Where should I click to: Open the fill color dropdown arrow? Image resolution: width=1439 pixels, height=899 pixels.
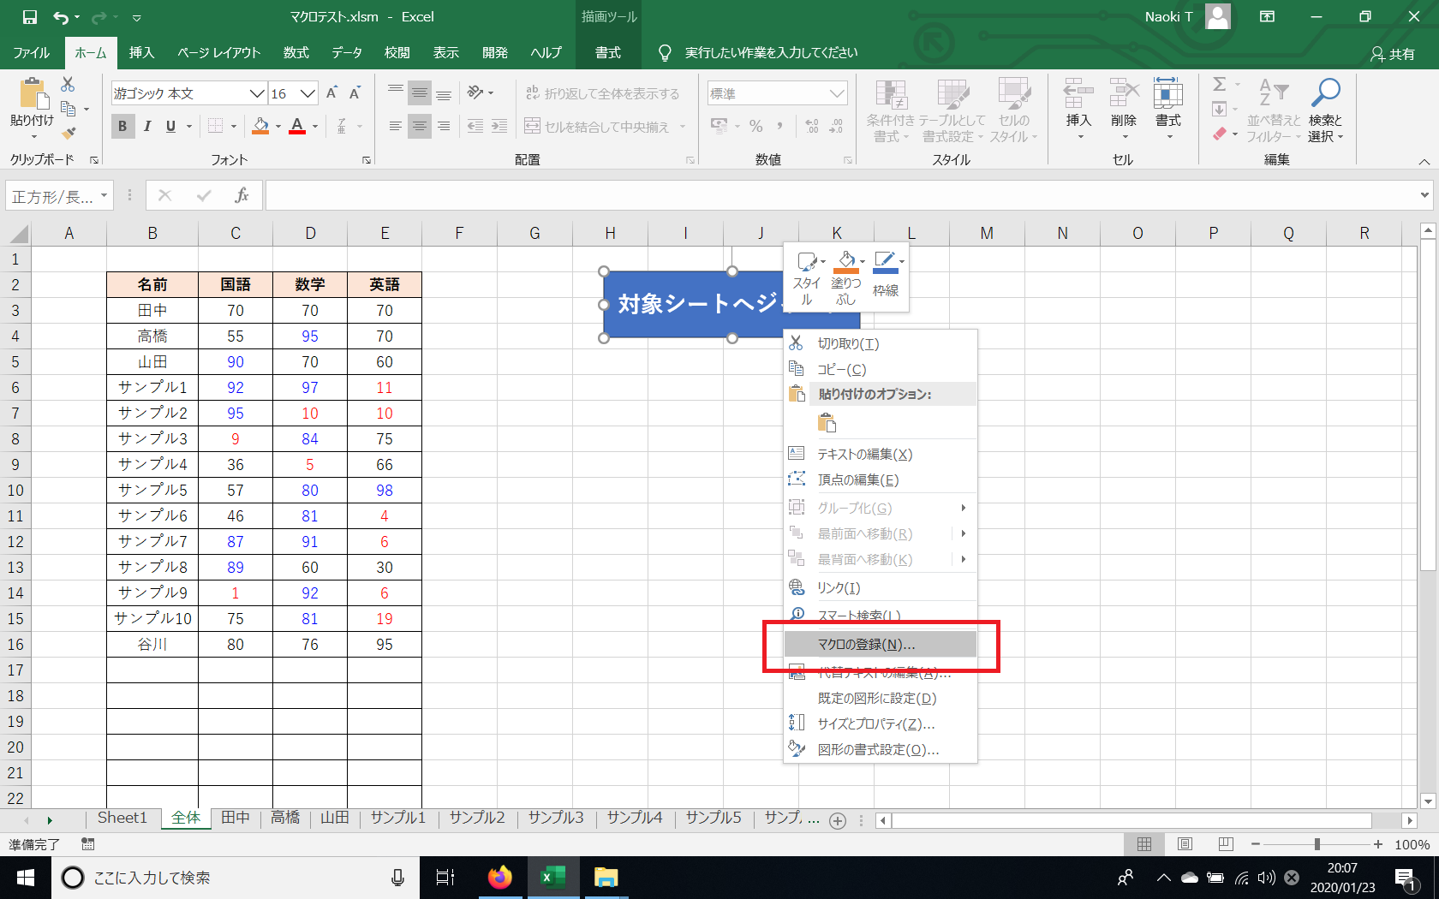pos(278,127)
